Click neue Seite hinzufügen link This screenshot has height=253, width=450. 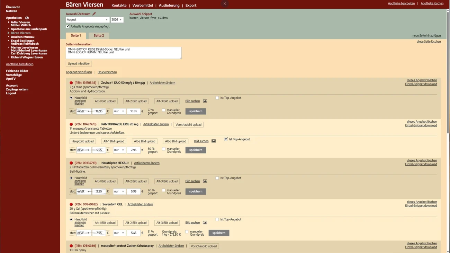[426, 36]
